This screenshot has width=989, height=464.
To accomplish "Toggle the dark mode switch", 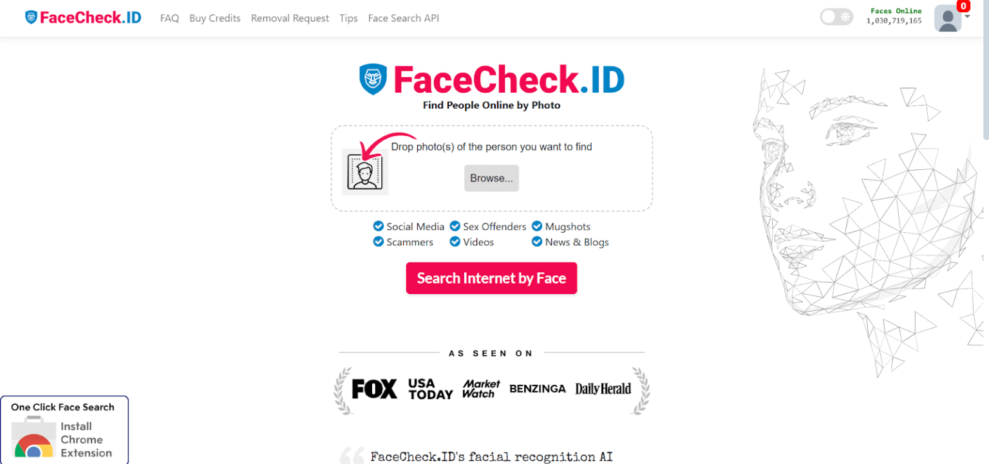I will tap(835, 16).
